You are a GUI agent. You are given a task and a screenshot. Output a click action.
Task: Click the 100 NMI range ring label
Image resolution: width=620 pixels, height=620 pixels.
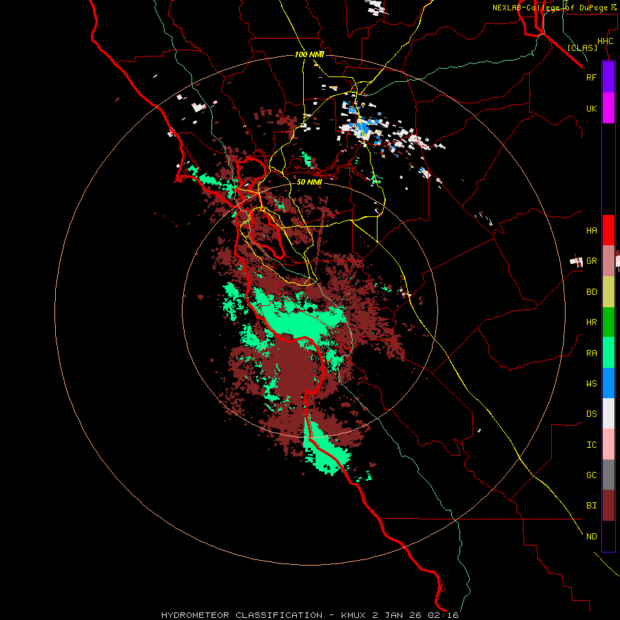point(309,54)
